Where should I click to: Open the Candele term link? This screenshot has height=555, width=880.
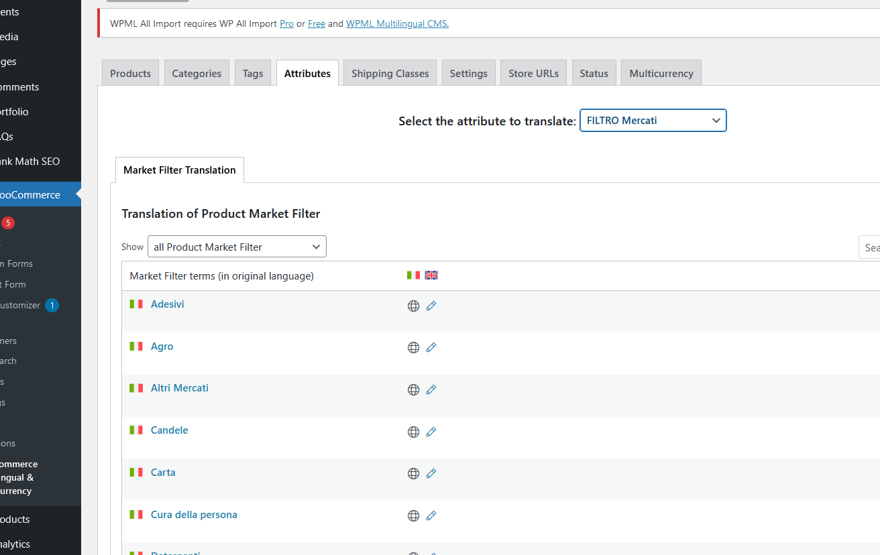pos(170,430)
